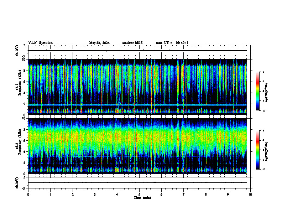Click the 'VLF Spectra' title text

point(40,43)
